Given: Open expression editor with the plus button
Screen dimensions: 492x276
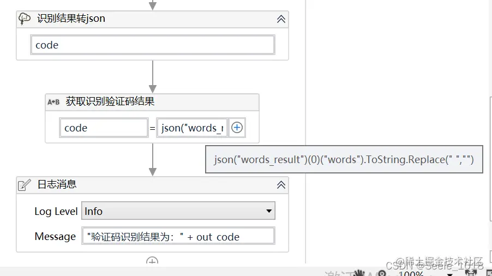Looking at the screenshot, I should click(x=237, y=128).
